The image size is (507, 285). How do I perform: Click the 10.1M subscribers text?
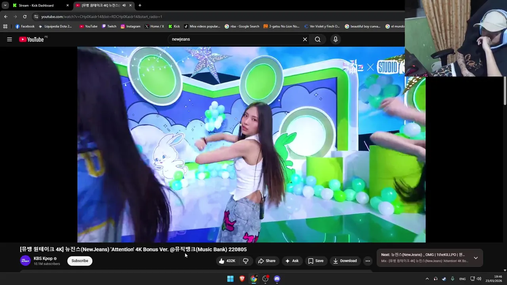47,264
